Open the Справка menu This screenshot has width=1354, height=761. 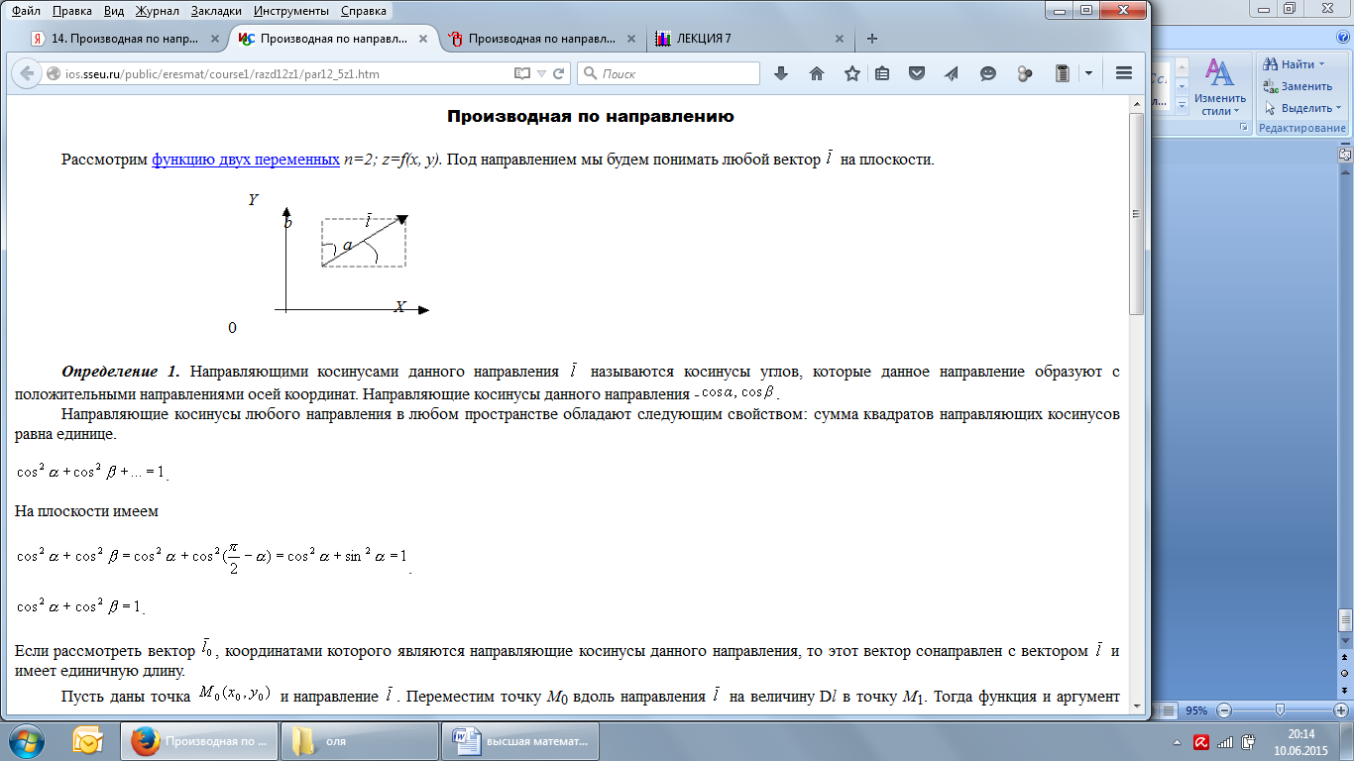tap(365, 12)
